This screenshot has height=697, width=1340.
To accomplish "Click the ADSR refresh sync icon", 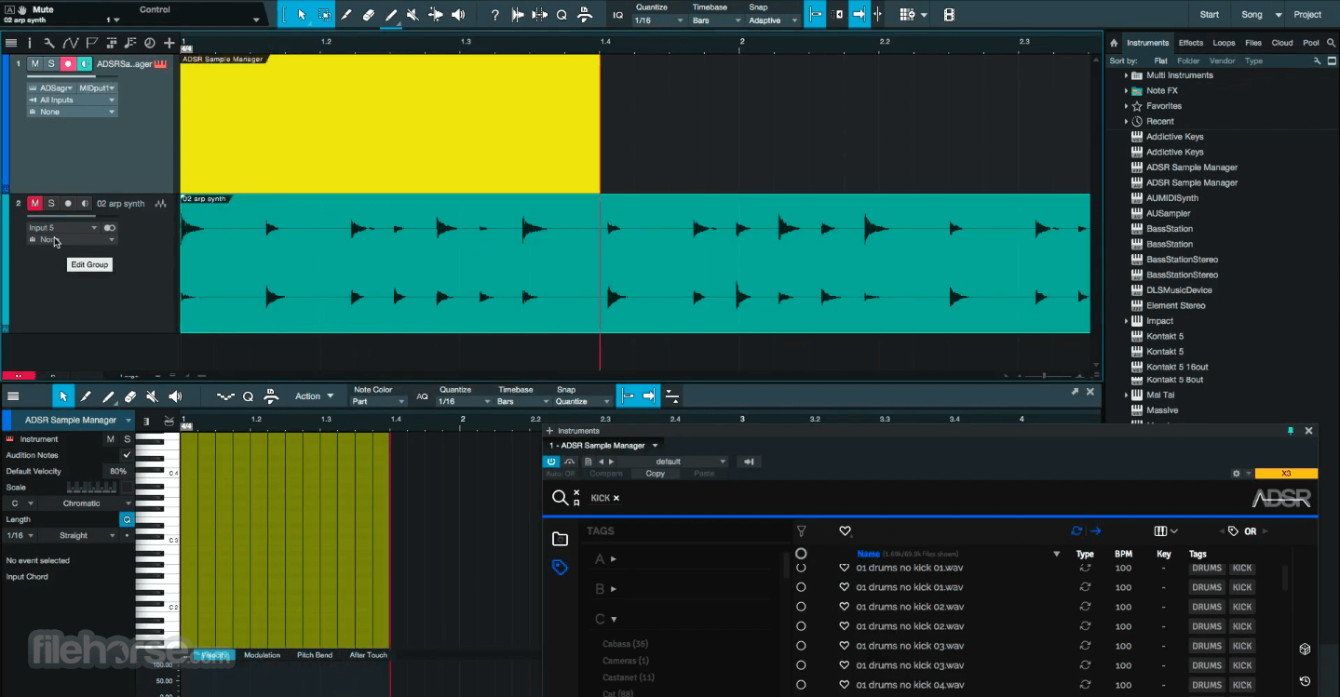I will click(x=1076, y=531).
